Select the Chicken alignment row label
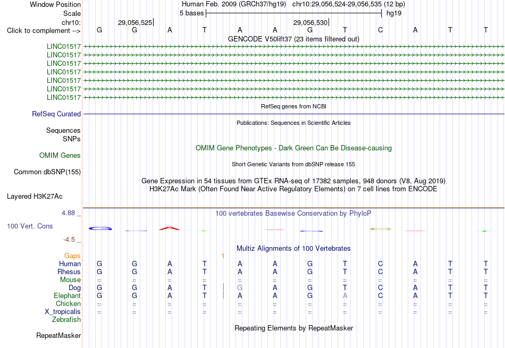This screenshot has height=348, width=505. [68, 303]
